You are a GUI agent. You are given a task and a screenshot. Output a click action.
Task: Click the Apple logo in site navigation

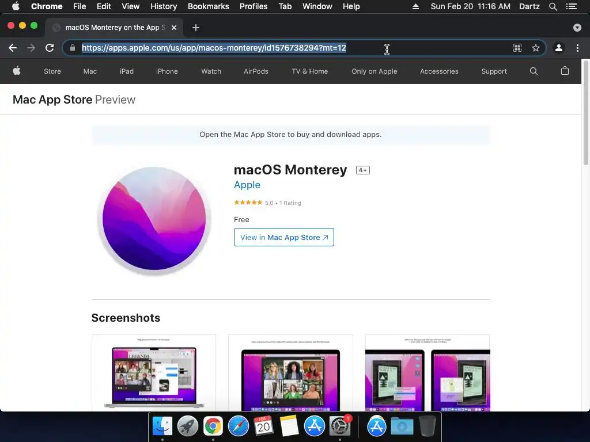[x=17, y=71]
